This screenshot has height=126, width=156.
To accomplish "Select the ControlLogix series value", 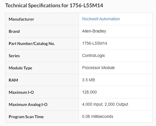I will (93, 55).
